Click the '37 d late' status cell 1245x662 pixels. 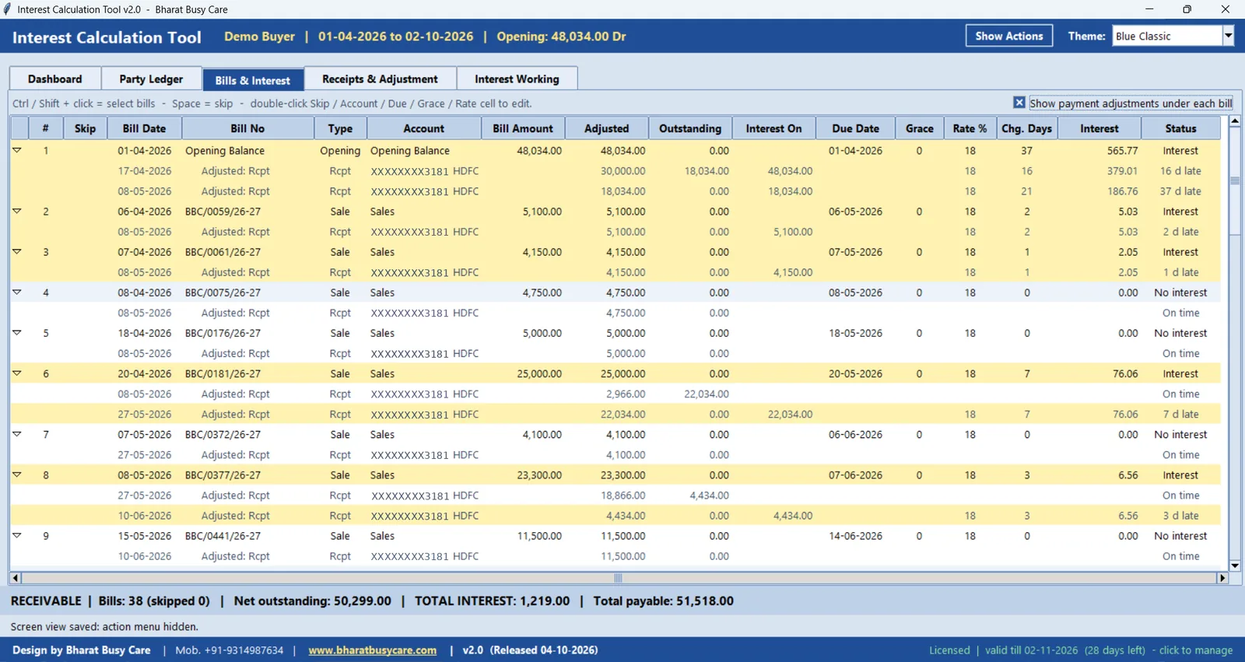point(1180,191)
